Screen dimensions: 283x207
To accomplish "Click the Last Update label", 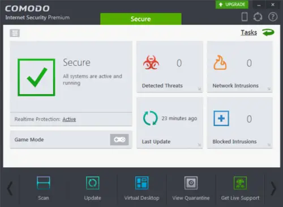I will pyautogui.click(x=156, y=142).
